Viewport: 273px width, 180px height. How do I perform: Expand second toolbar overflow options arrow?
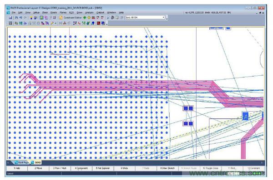coord(107,24)
